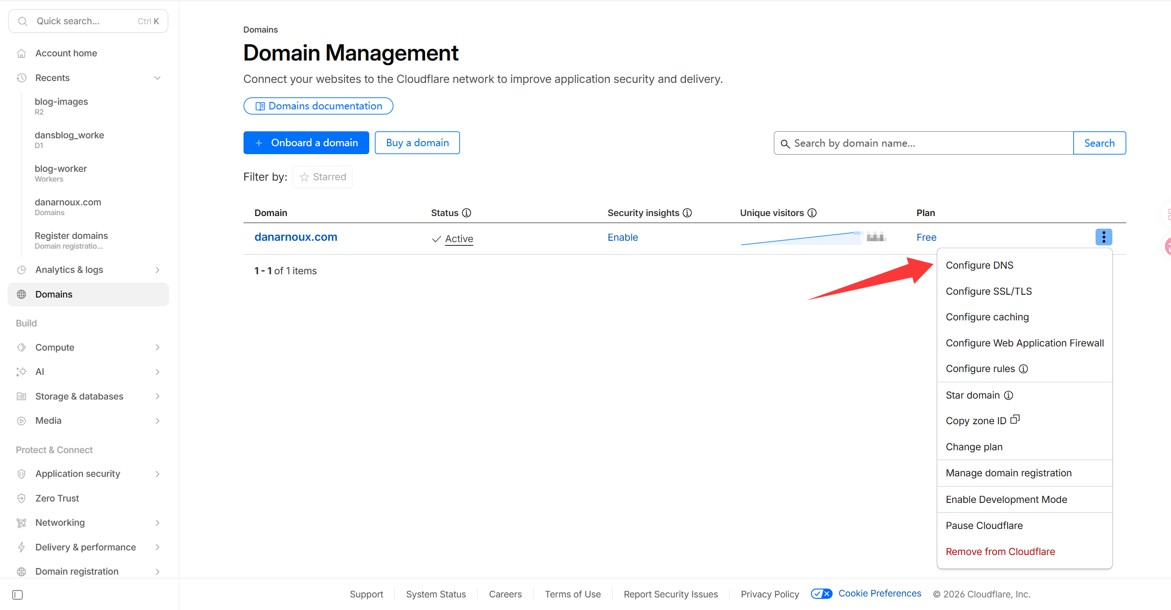Collapse the Recents section chevron
This screenshot has height=610, width=1171.
coord(157,78)
